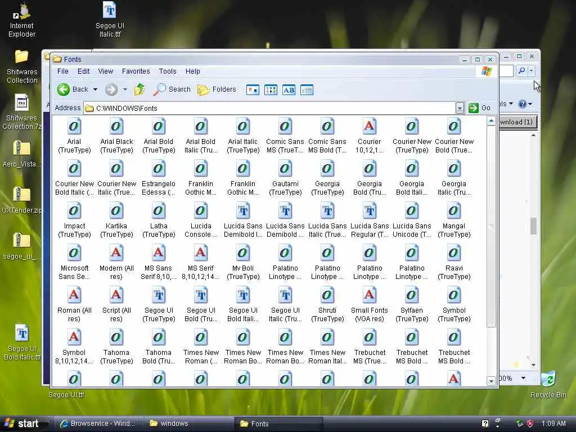Select the Segoe UI (TrueType) font icon
Screen dimensions: 576x432
coord(158,296)
